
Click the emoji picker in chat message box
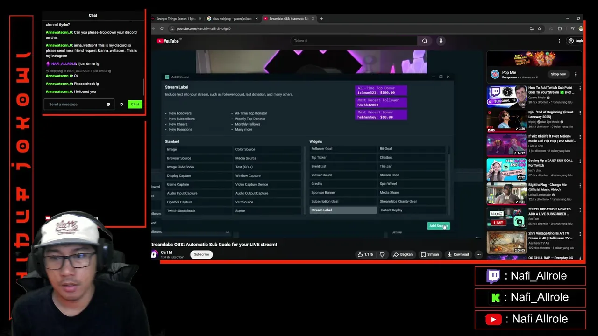[108, 105]
